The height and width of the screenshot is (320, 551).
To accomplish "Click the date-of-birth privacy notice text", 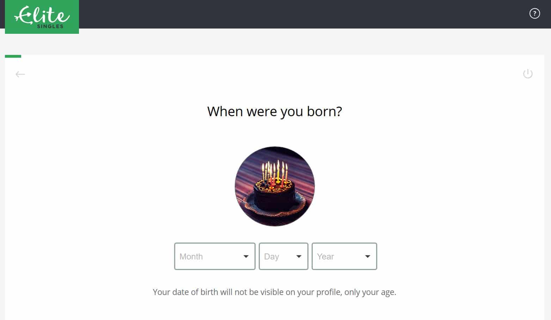I will 275,292.
